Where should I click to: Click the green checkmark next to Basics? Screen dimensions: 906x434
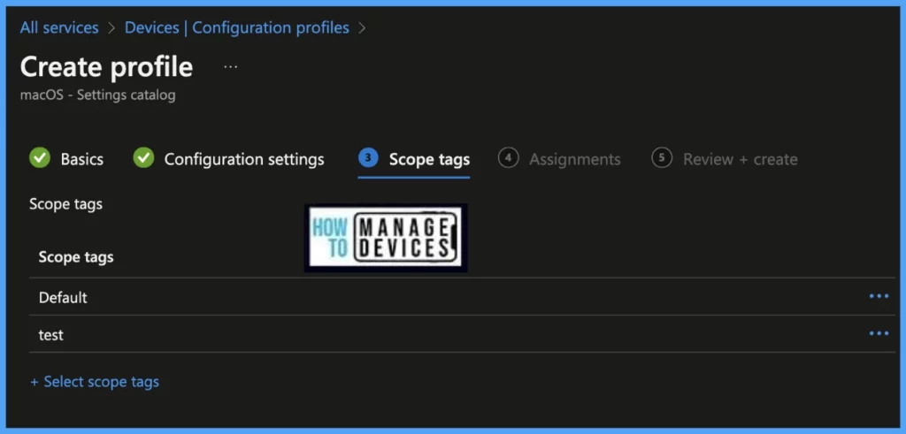pos(40,158)
